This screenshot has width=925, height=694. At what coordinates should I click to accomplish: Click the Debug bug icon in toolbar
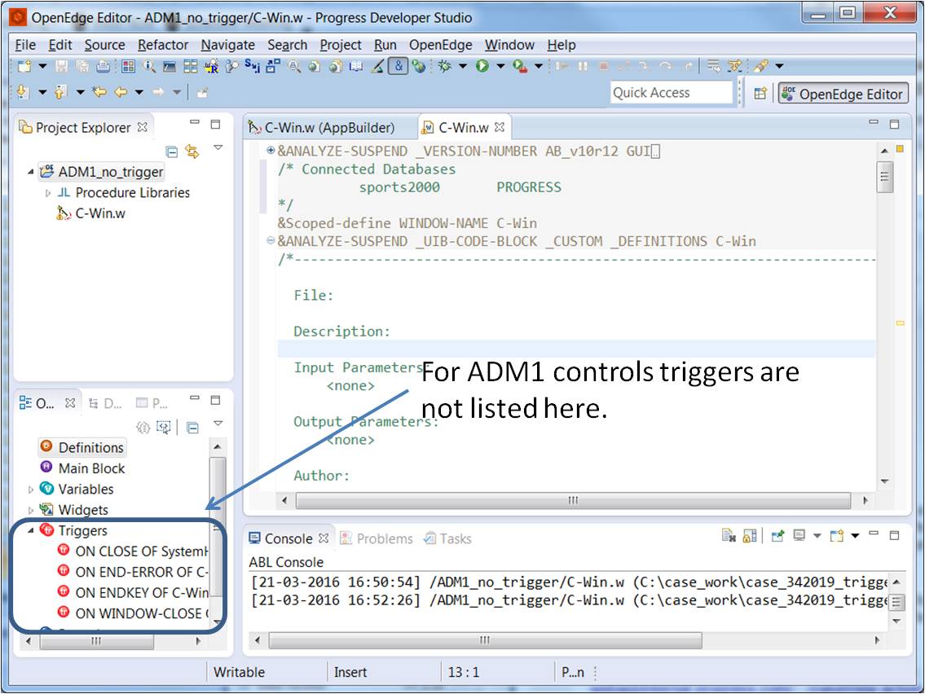444,66
